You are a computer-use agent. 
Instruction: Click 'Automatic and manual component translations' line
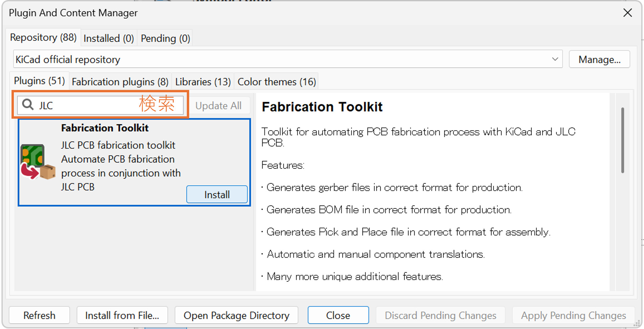pos(373,254)
